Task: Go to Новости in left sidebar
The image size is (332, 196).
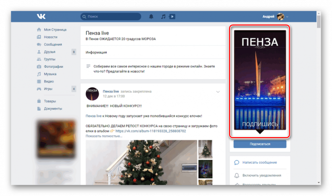Action: (50, 37)
